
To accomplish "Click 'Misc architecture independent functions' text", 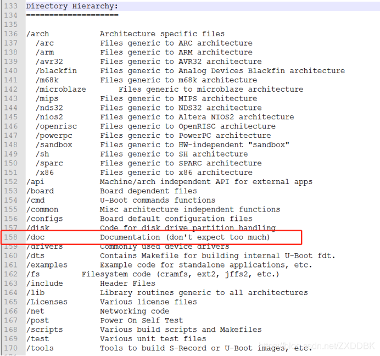I will coord(190,209).
